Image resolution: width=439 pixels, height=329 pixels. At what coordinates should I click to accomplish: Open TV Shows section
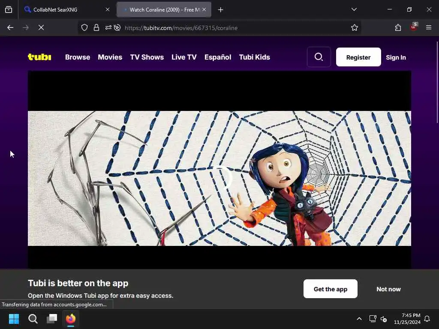tap(147, 57)
